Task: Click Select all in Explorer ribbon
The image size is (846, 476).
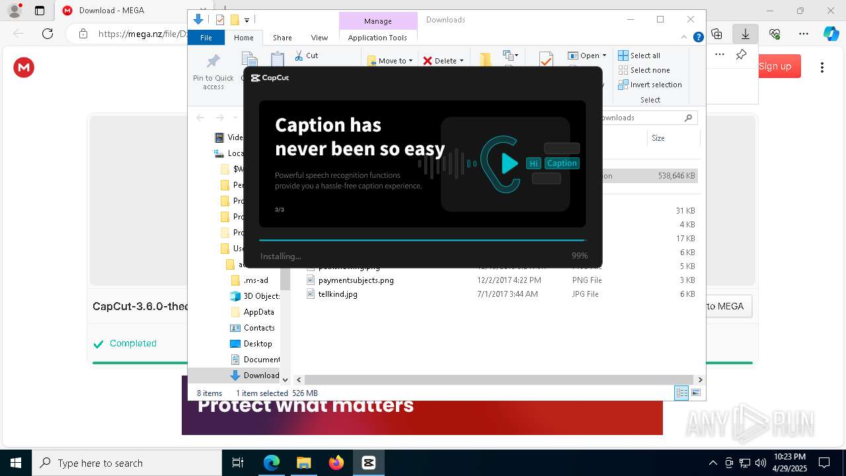Action: 639,56
